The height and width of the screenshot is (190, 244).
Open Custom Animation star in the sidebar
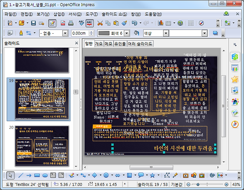click(235, 79)
